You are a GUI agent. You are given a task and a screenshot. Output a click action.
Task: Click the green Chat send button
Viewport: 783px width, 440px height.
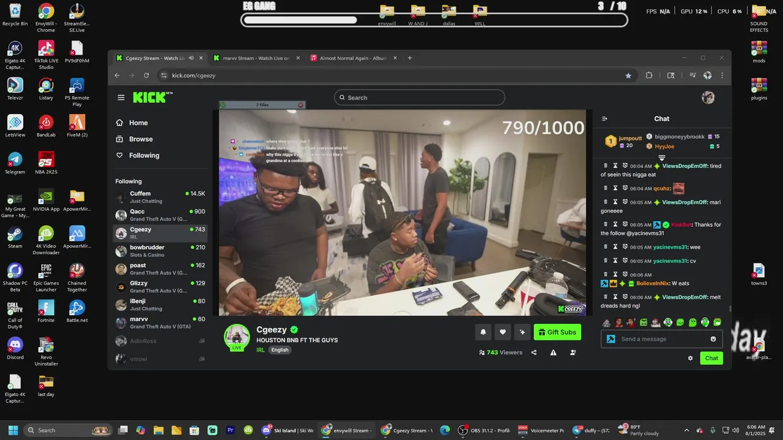(711, 358)
